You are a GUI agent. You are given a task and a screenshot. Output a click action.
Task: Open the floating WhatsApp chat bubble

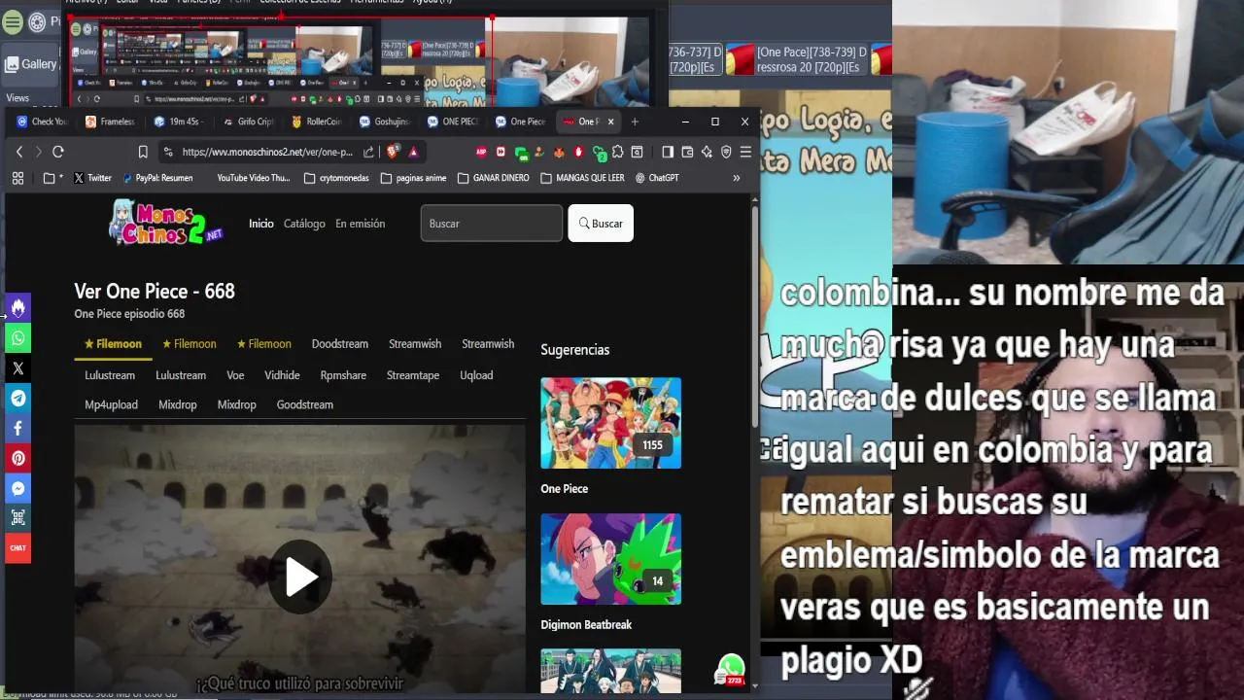731,670
